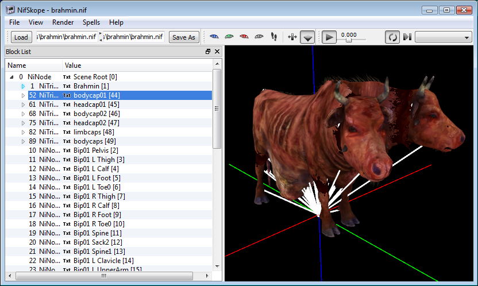Viewport: 478px width, 286px height.
Task: Float the Block List panel
Action: (208, 52)
